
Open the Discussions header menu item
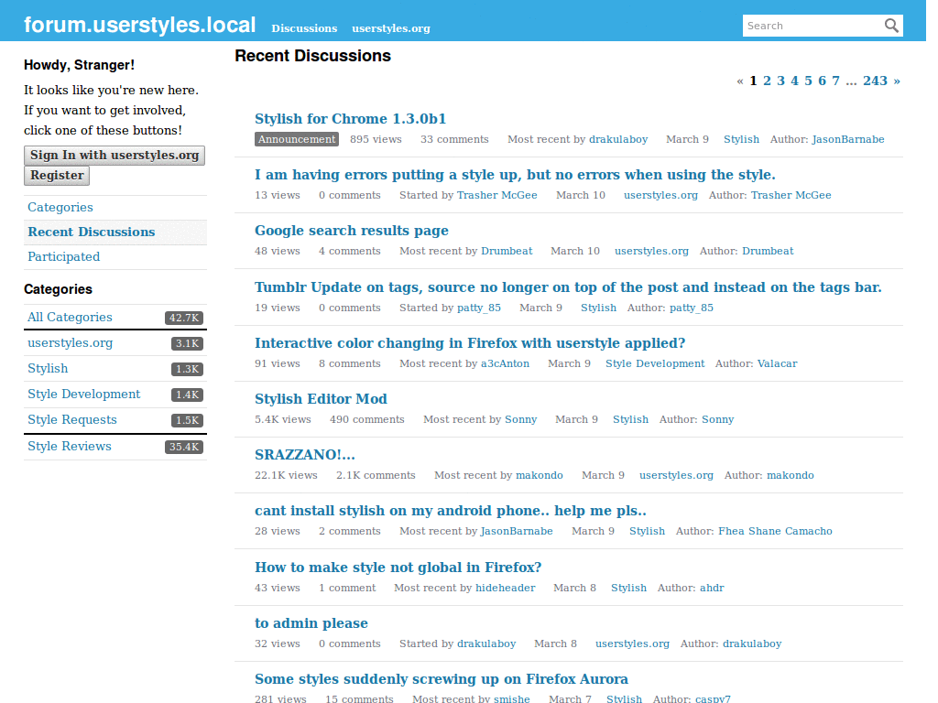tap(304, 28)
